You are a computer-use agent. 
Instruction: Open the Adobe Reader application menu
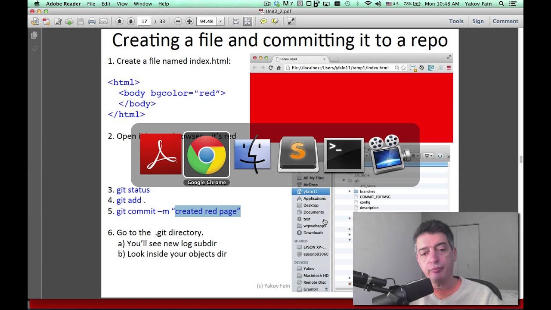(x=63, y=4)
